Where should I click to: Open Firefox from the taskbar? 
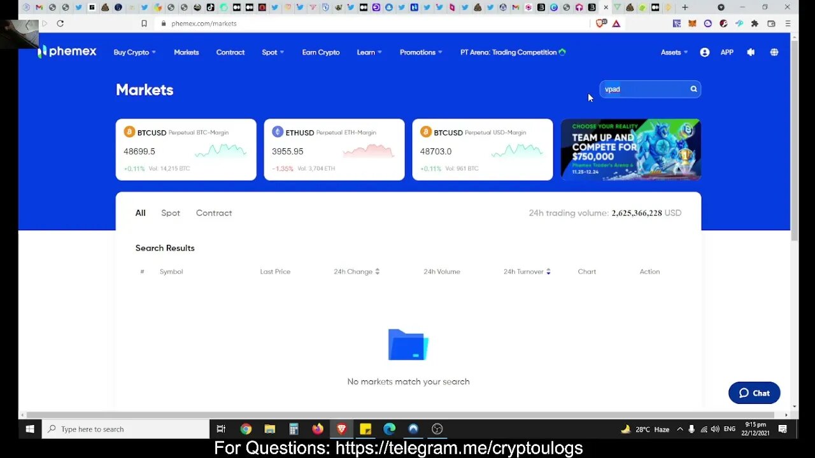point(318,429)
